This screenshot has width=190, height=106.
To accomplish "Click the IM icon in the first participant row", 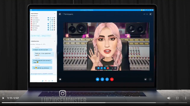I will 48,18.
